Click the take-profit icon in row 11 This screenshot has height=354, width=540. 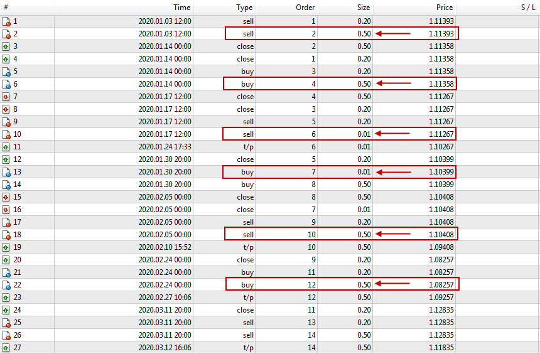click(6, 147)
